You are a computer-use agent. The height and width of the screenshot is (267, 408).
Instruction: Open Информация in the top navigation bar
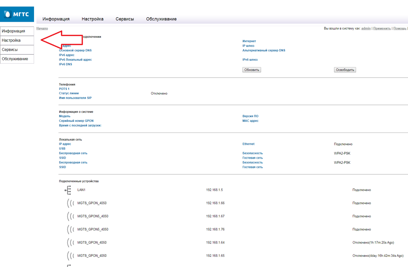click(56, 19)
